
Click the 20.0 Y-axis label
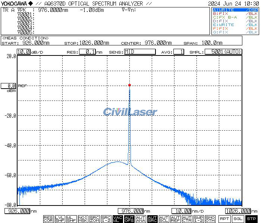[x=11, y=56]
